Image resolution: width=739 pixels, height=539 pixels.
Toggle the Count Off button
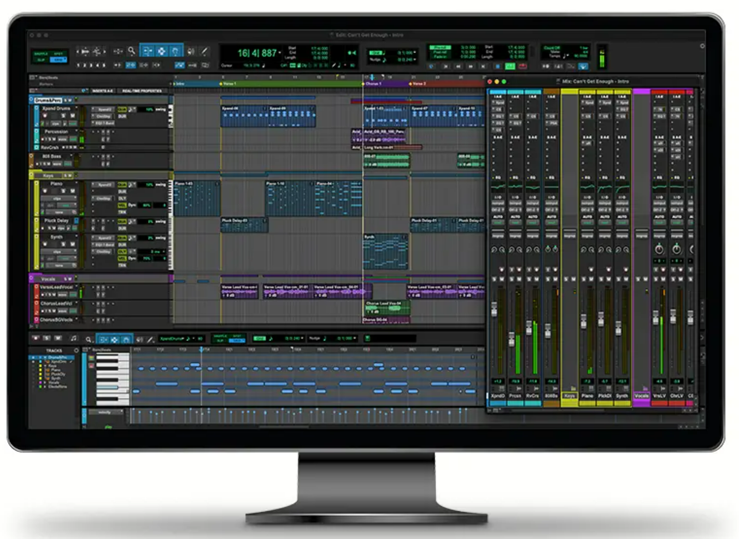(552, 48)
